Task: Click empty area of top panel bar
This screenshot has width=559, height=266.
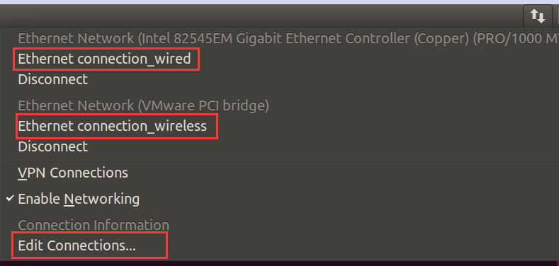Action: pos(249,16)
